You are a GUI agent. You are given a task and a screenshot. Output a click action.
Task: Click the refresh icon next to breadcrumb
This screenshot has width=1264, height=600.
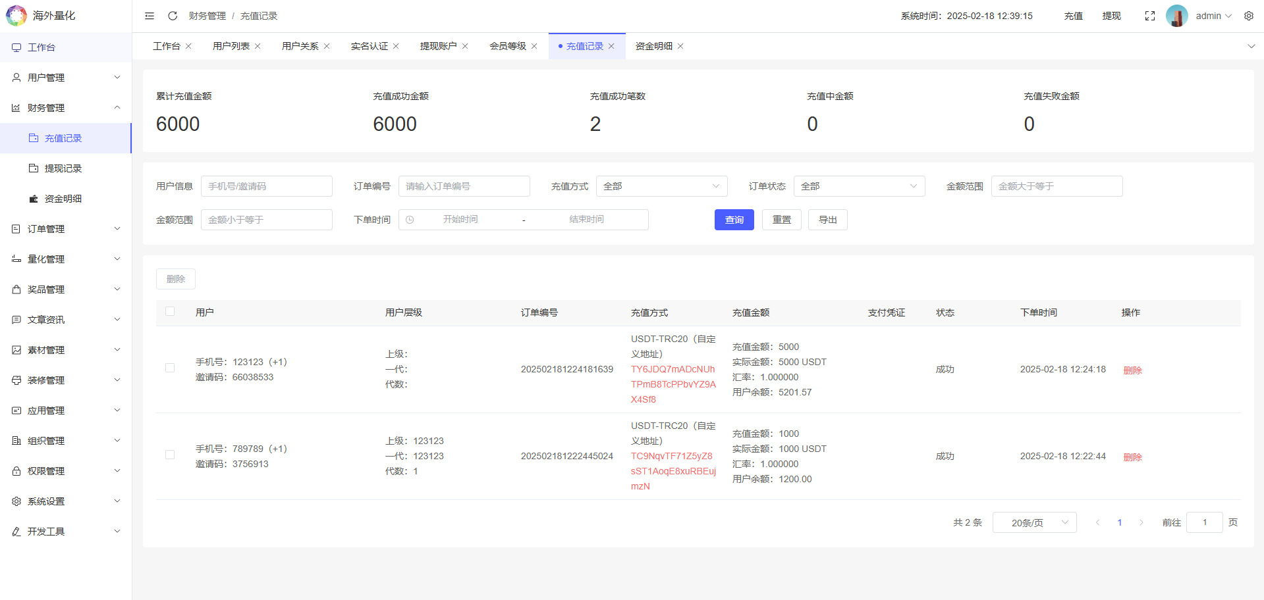[172, 15]
